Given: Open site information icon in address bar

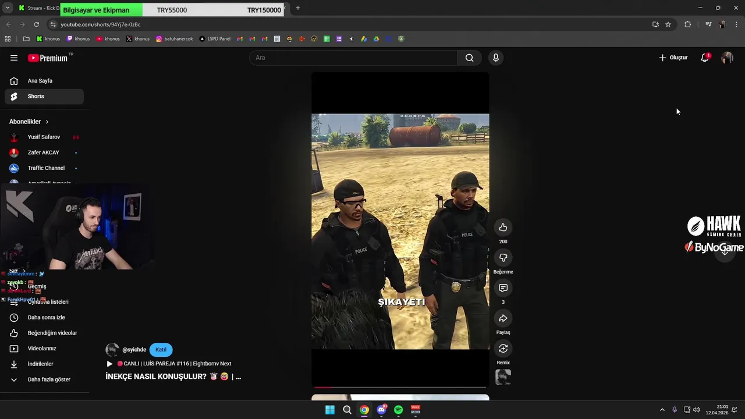Looking at the screenshot, I should [x=53, y=24].
